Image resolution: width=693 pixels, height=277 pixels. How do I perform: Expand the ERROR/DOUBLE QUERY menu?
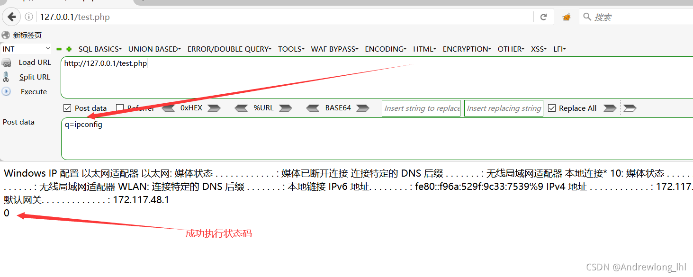point(229,49)
